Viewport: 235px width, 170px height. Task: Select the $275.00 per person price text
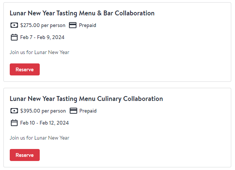(43, 26)
